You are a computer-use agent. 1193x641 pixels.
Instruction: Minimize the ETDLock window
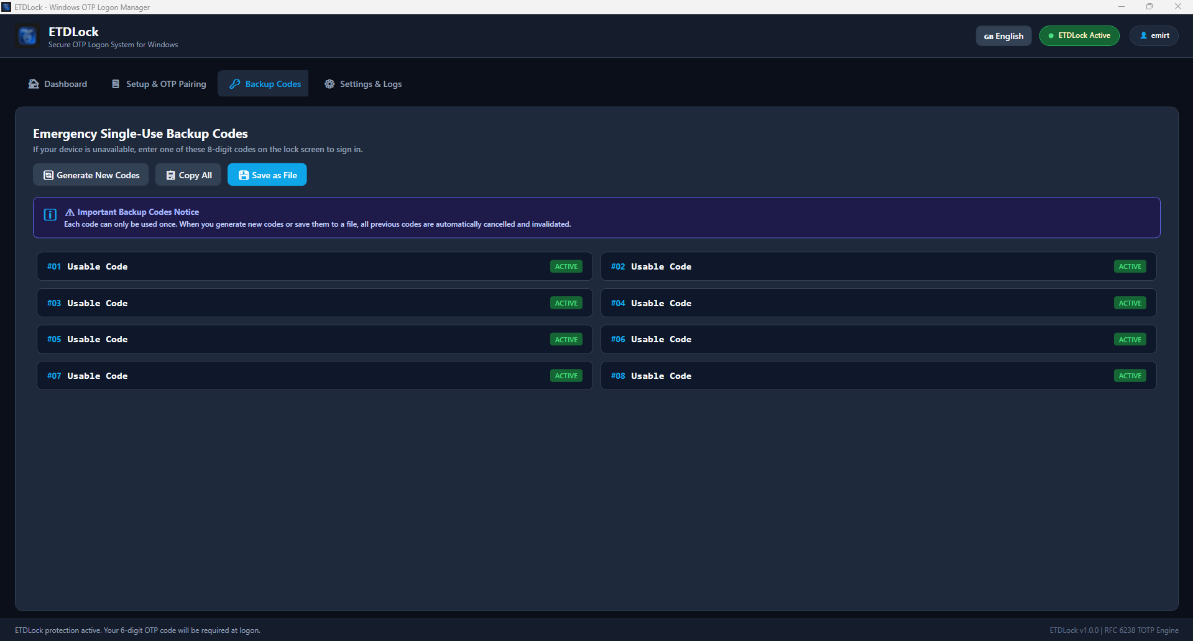pyautogui.click(x=1122, y=7)
